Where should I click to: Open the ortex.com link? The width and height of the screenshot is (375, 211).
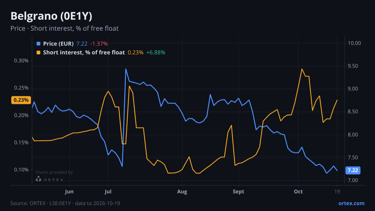tap(352, 203)
